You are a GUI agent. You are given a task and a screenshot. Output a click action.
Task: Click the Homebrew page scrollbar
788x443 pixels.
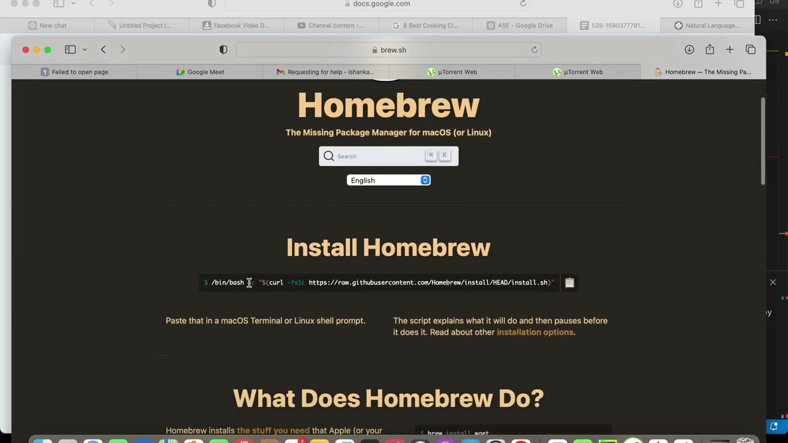(762, 142)
